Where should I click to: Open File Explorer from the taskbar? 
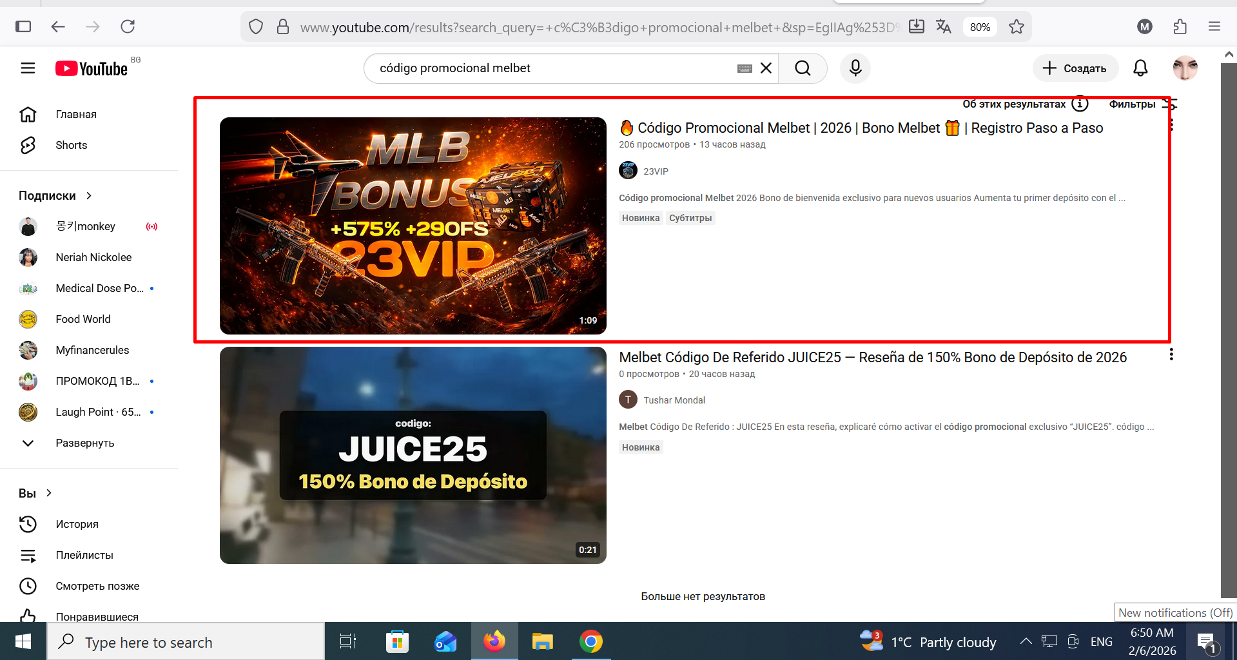[542, 641]
